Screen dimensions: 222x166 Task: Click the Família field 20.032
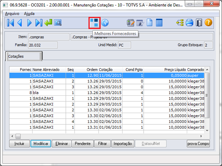[43, 45]
